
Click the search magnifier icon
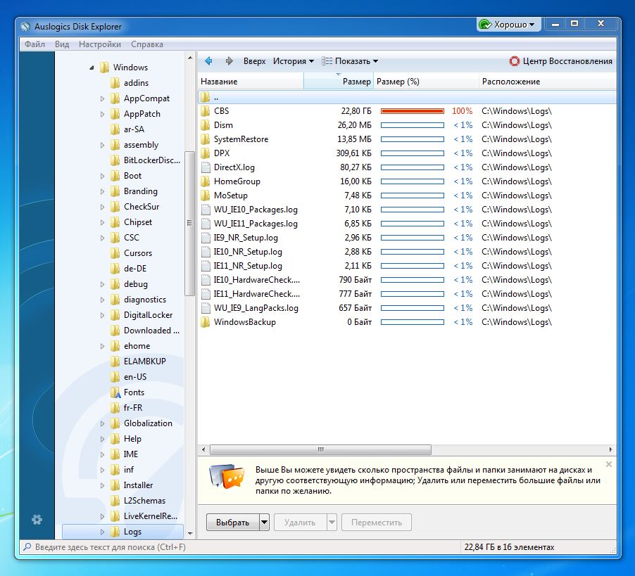click(x=27, y=547)
